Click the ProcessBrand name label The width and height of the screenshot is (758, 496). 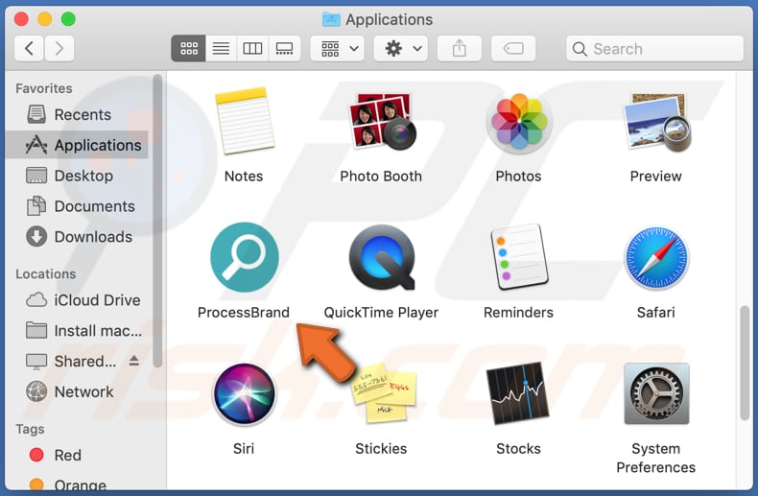pos(244,313)
